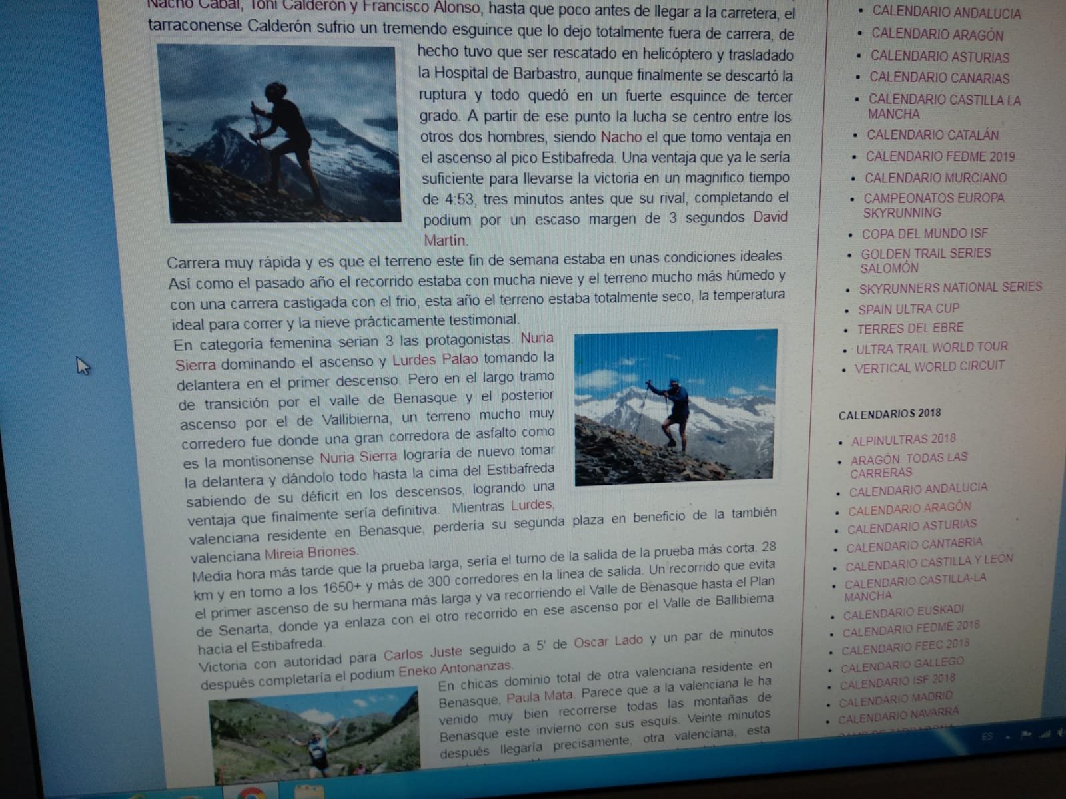The height and width of the screenshot is (799, 1066).
Task: Follow the David Martín link
Action: point(770,217)
